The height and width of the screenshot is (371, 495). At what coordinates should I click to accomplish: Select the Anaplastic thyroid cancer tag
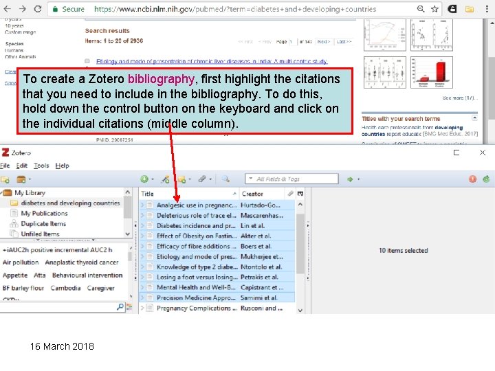pyautogui.click(x=82, y=262)
